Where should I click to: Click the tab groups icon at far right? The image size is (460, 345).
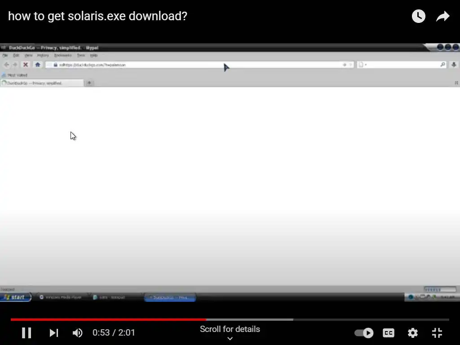click(x=456, y=83)
